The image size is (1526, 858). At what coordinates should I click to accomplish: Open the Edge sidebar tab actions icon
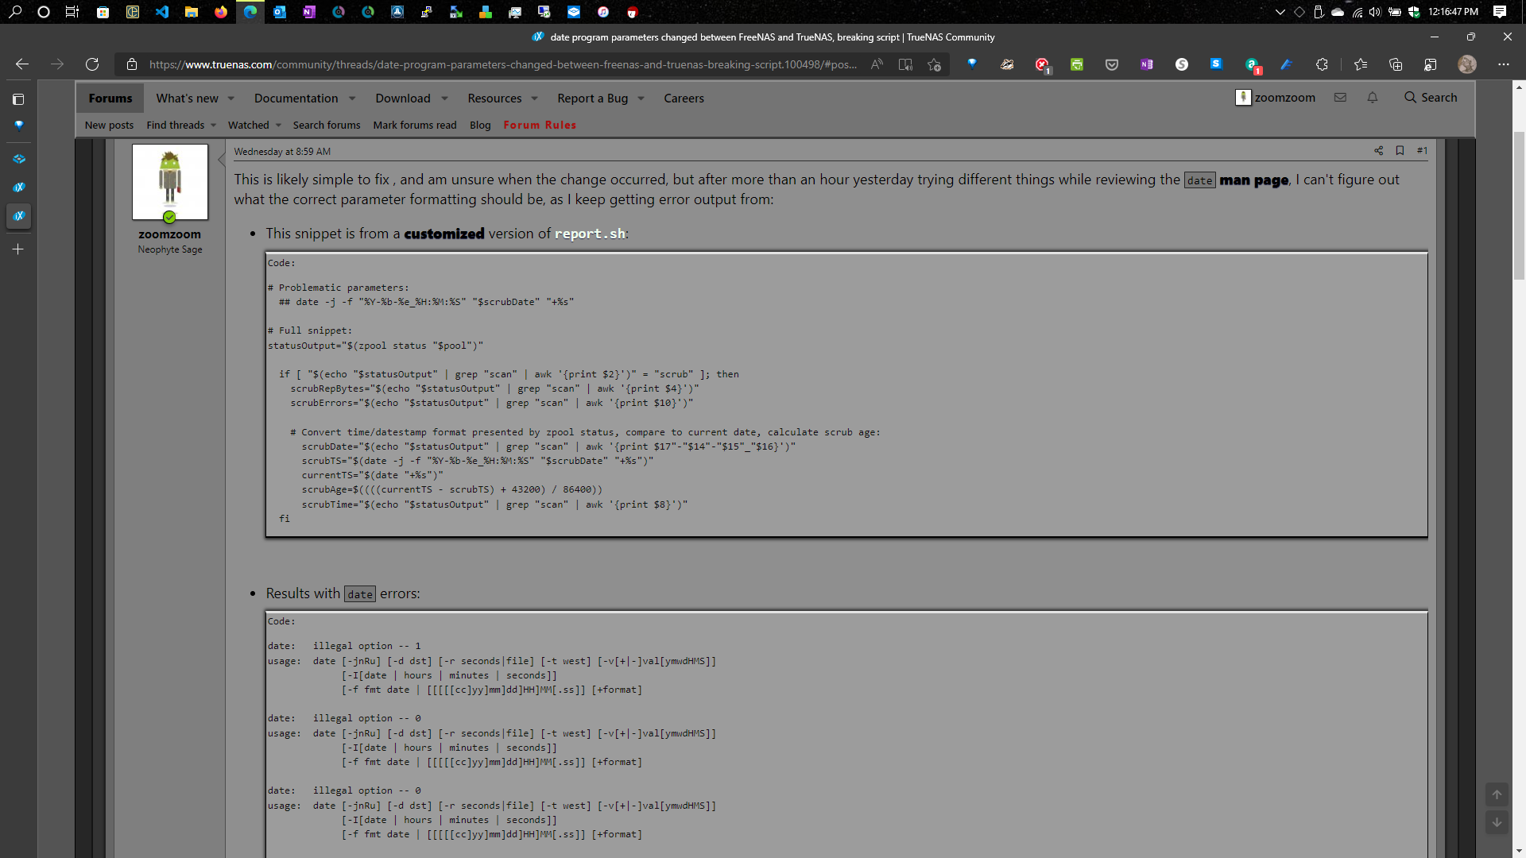(x=18, y=99)
